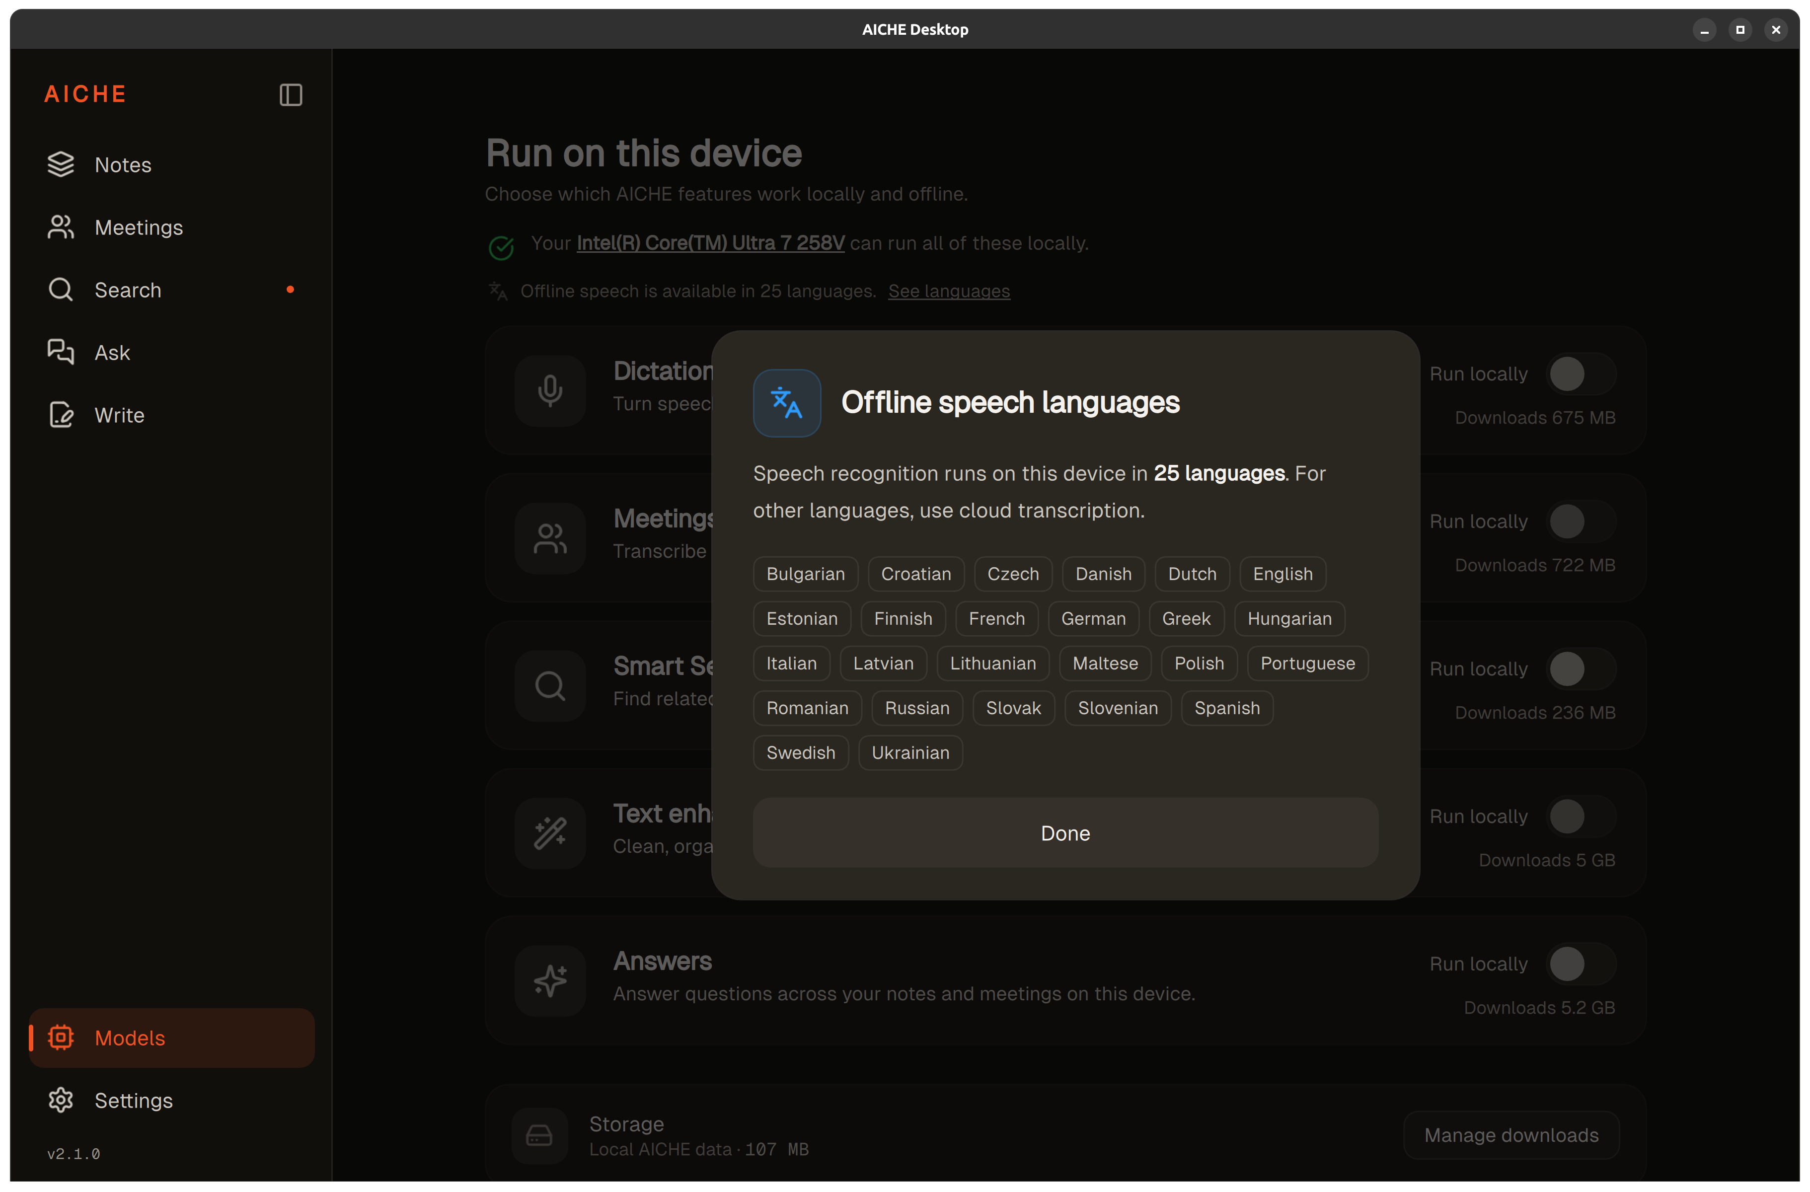Click the Notes layers icon

point(61,165)
